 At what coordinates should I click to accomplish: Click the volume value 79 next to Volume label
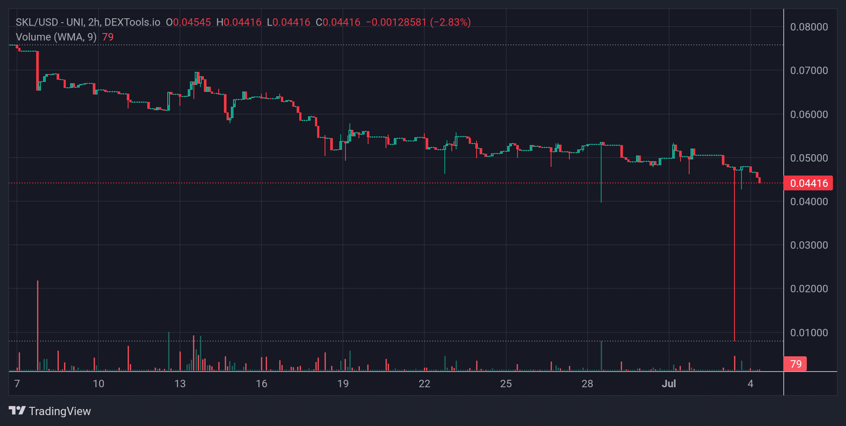(108, 37)
